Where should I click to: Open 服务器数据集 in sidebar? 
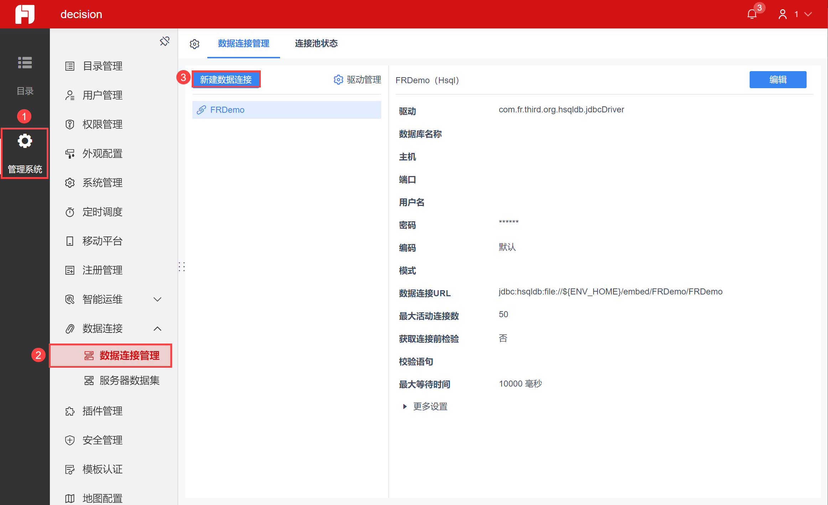pos(129,381)
